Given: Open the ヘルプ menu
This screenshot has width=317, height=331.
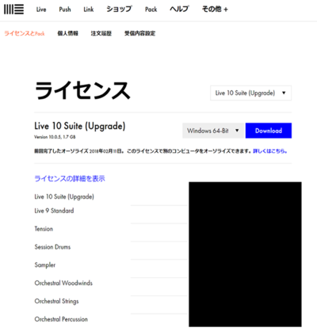Looking at the screenshot, I should (179, 10).
